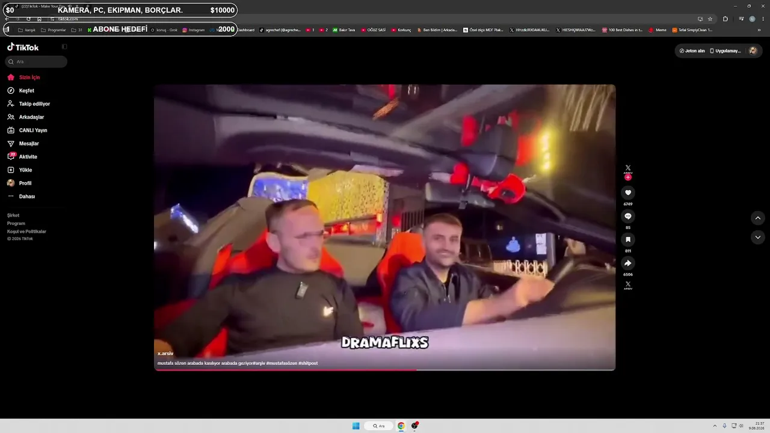Share the video using the arrow icon
The width and height of the screenshot is (770, 433).
point(628,263)
